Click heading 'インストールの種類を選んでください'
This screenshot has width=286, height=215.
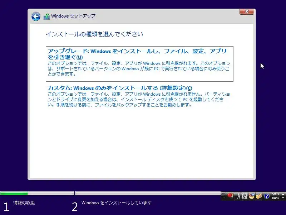[94, 34]
